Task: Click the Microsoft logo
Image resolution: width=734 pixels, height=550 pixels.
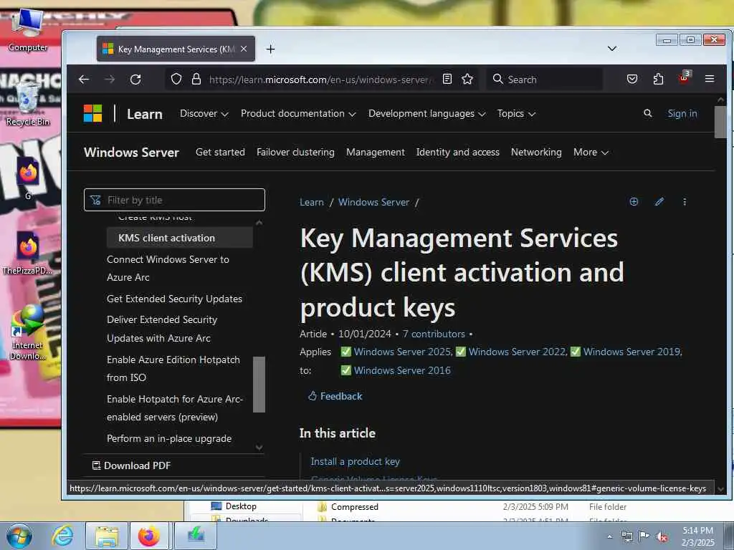Action: click(x=92, y=113)
